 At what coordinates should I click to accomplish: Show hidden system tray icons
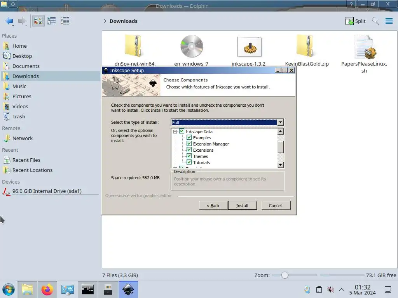342,289
